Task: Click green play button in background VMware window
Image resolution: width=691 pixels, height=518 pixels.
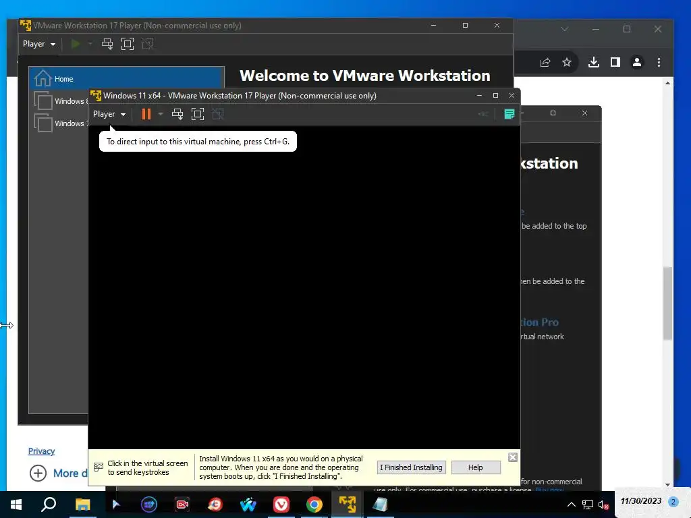Action: point(76,44)
